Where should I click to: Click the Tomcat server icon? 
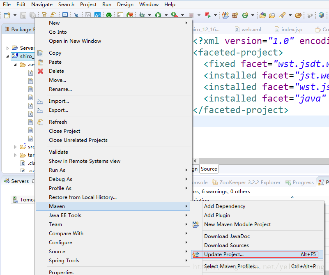coord(15,200)
